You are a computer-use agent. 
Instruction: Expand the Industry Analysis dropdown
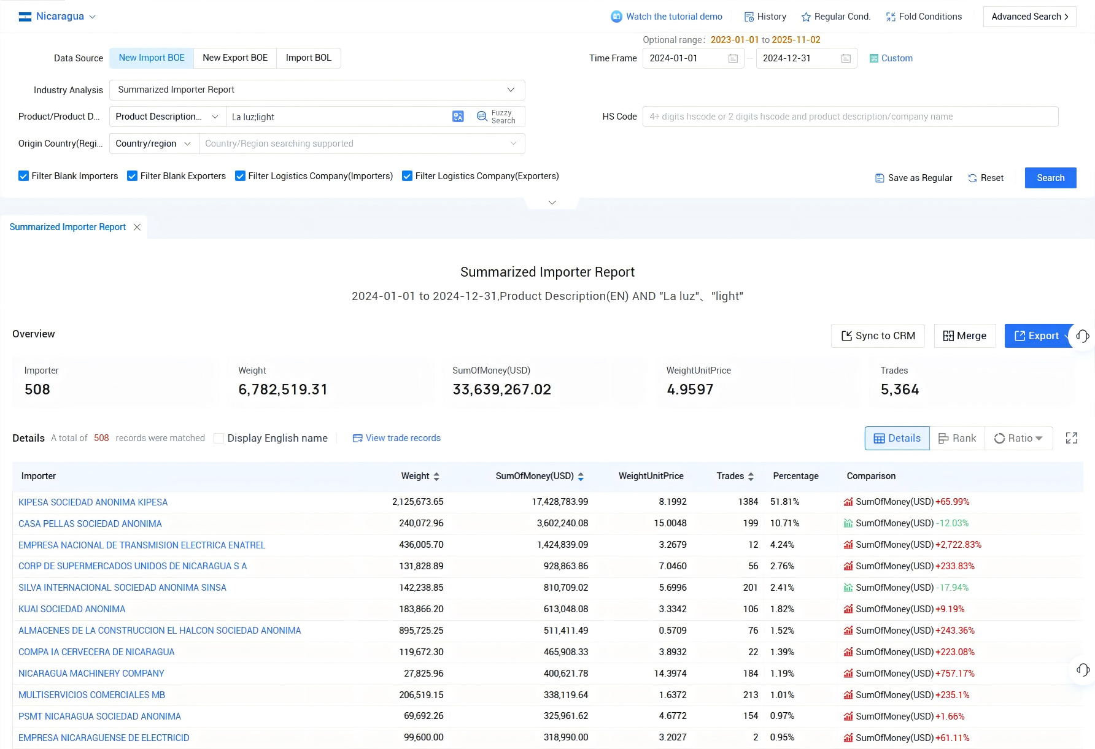pyautogui.click(x=317, y=90)
